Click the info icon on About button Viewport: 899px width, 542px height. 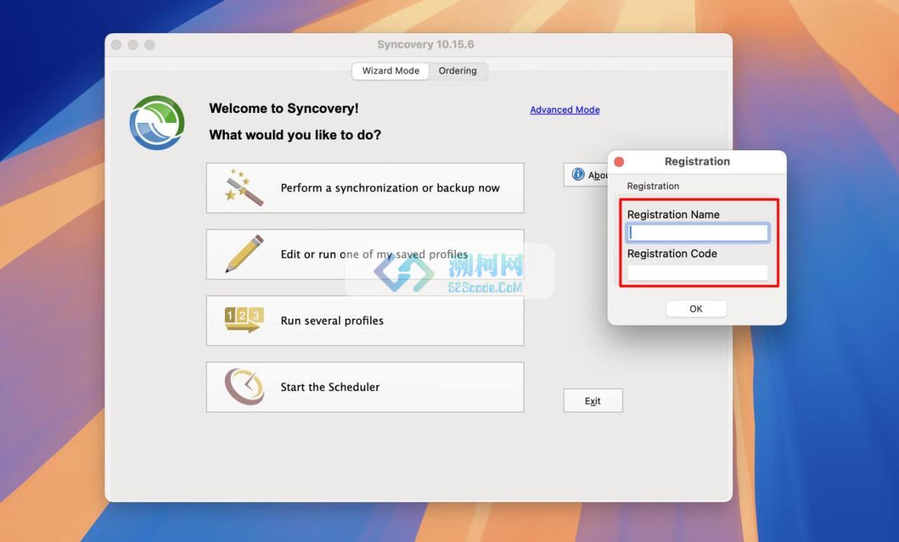pos(578,174)
